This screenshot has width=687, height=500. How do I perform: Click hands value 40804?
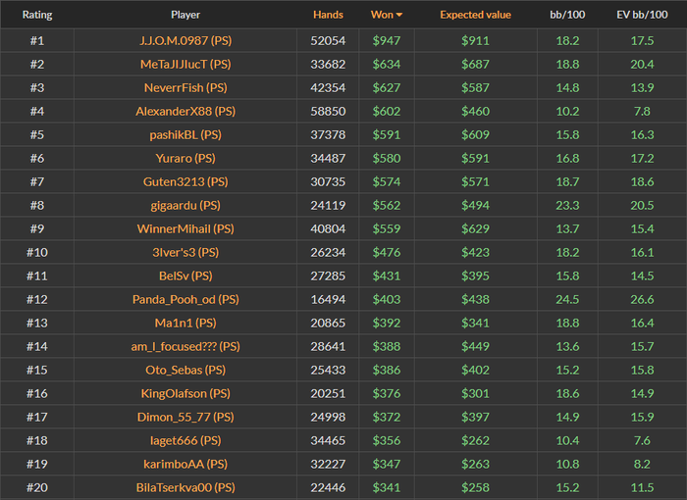(x=328, y=229)
